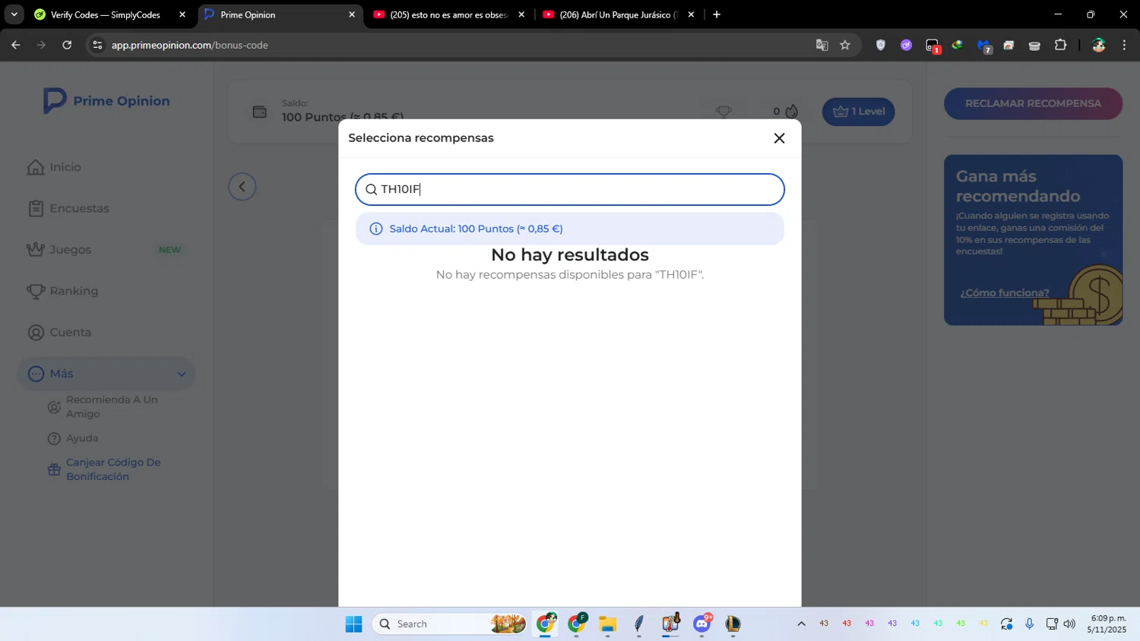Reload the current page
Screen dimensions: 1140x641
(67, 45)
